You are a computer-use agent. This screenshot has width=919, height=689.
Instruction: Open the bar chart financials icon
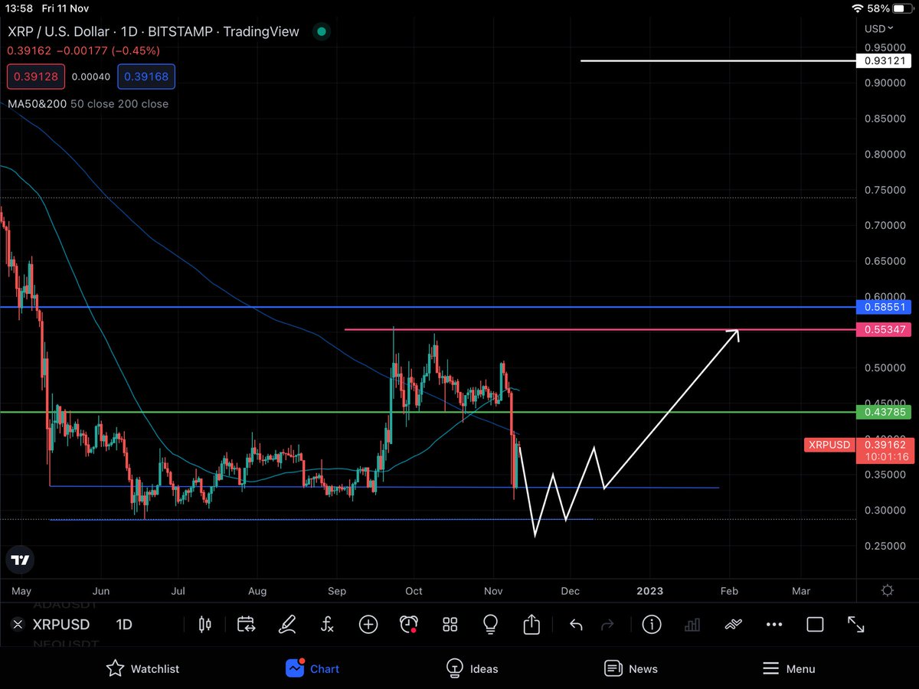(692, 625)
